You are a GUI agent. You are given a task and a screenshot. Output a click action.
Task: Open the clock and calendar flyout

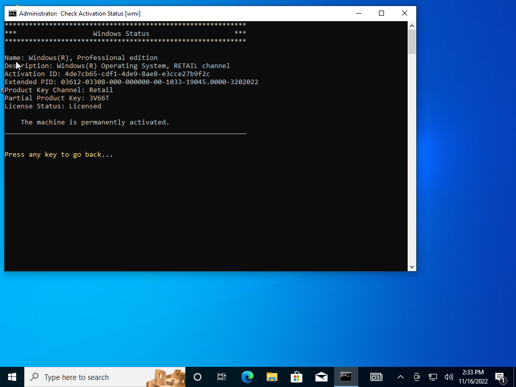(x=473, y=377)
